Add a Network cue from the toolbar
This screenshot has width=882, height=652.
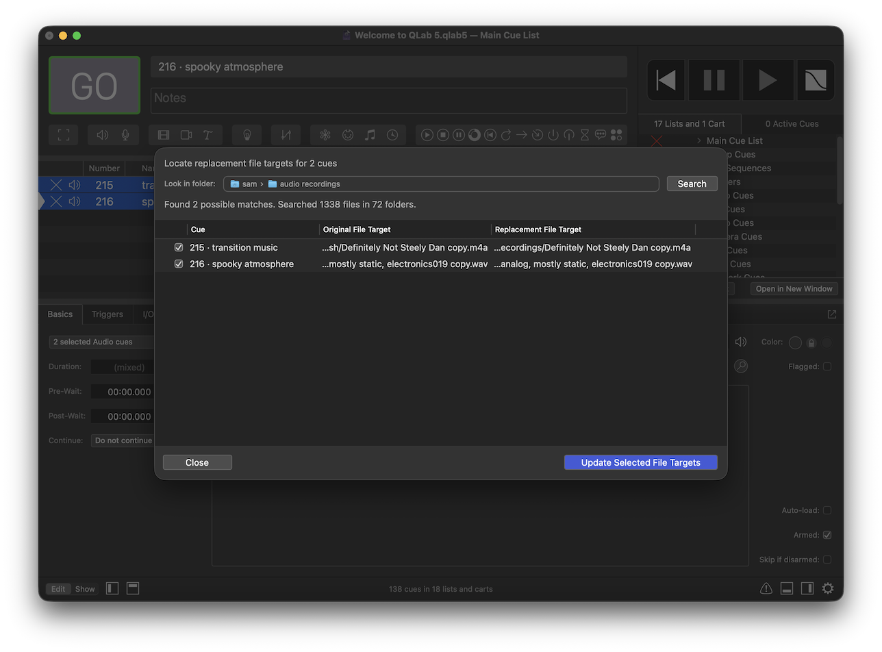(x=325, y=135)
